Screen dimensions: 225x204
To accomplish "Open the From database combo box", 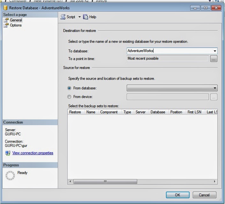I will coord(172,88).
